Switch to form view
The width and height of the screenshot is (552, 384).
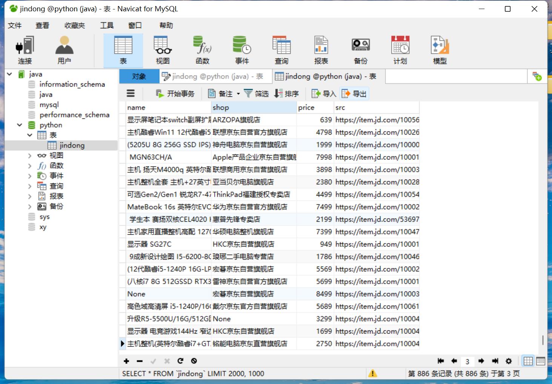pos(541,361)
